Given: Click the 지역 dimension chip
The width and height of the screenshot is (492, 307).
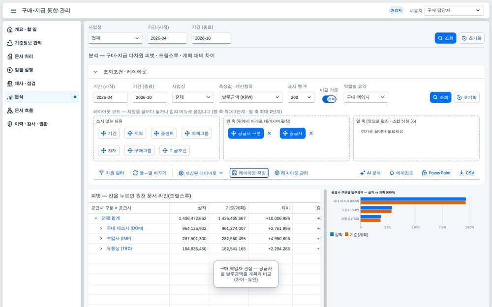Looking at the screenshot, I should [x=135, y=133].
